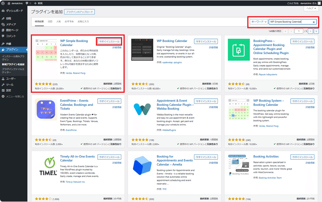
Task: Open WP Booking System title link
Action: click(x=269, y=103)
